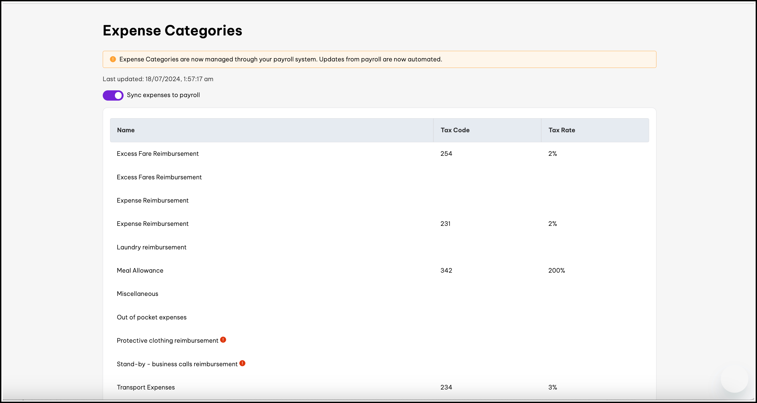Click the Tax Rate column header
Image resolution: width=757 pixels, height=403 pixels.
(561, 130)
